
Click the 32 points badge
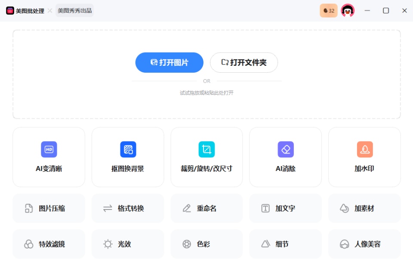coord(328,10)
